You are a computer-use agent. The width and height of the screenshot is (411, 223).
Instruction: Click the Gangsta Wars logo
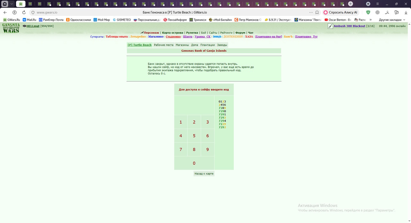click(11, 28)
